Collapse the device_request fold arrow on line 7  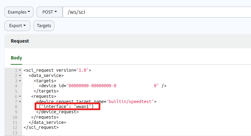pyautogui.click(x=20, y=102)
